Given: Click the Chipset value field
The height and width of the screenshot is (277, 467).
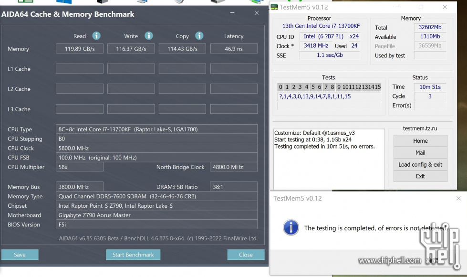Looking at the screenshot, I should (x=156, y=206).
